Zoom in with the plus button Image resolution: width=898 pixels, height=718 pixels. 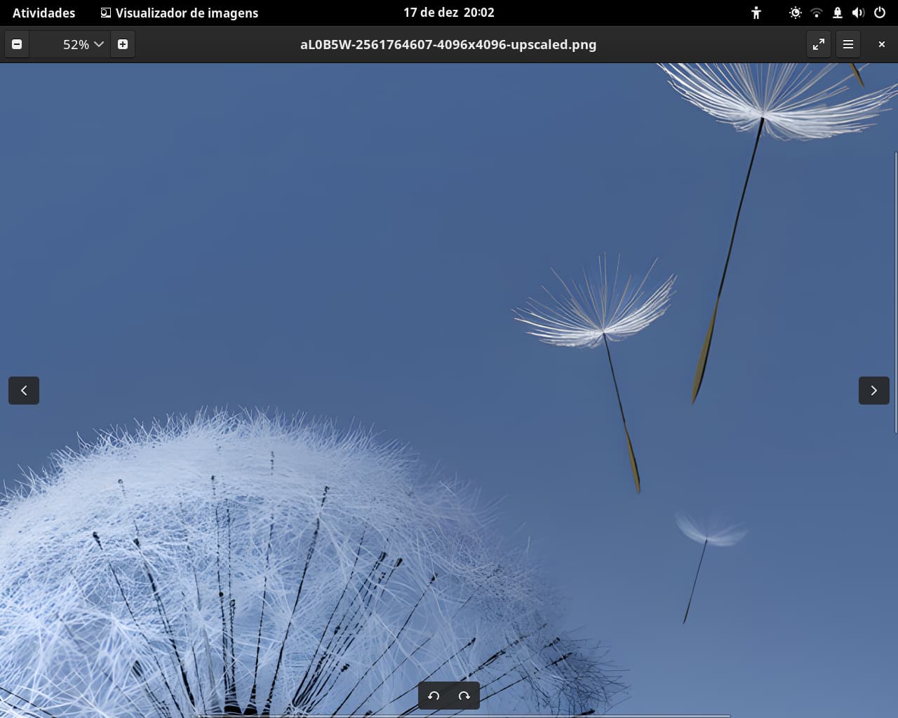click(123, 44)
